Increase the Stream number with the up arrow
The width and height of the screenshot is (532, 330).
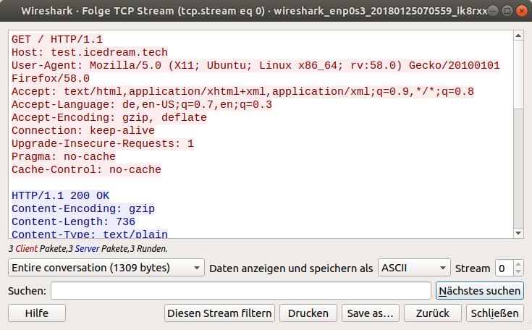519,264
